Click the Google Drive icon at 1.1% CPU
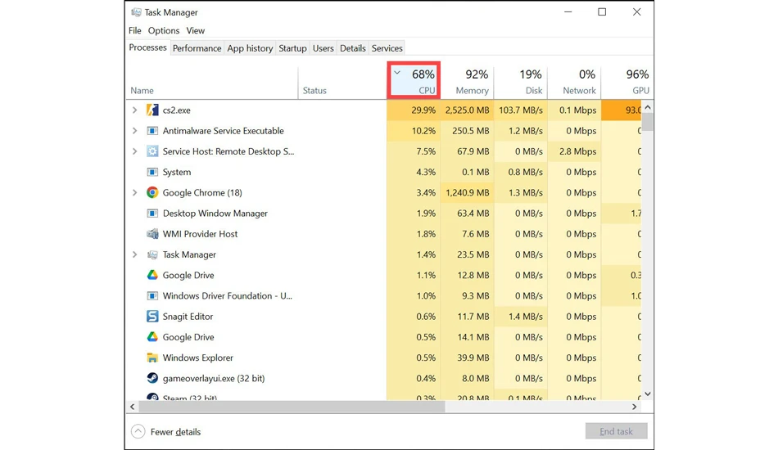Viewport: 778px width, 450px height. point(152,275)
